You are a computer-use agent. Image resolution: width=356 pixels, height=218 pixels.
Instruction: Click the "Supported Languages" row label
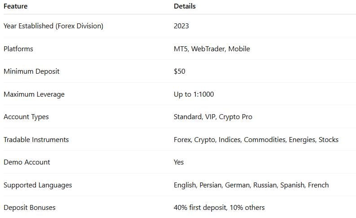pyautogui.click(x=38, y=185)
